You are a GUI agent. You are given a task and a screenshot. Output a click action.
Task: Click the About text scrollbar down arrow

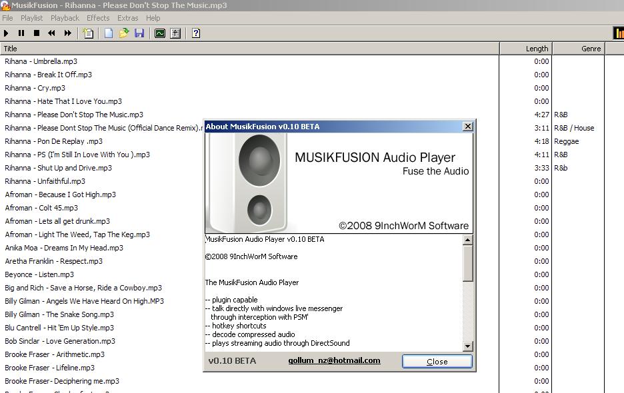click(x=468, y=346)
